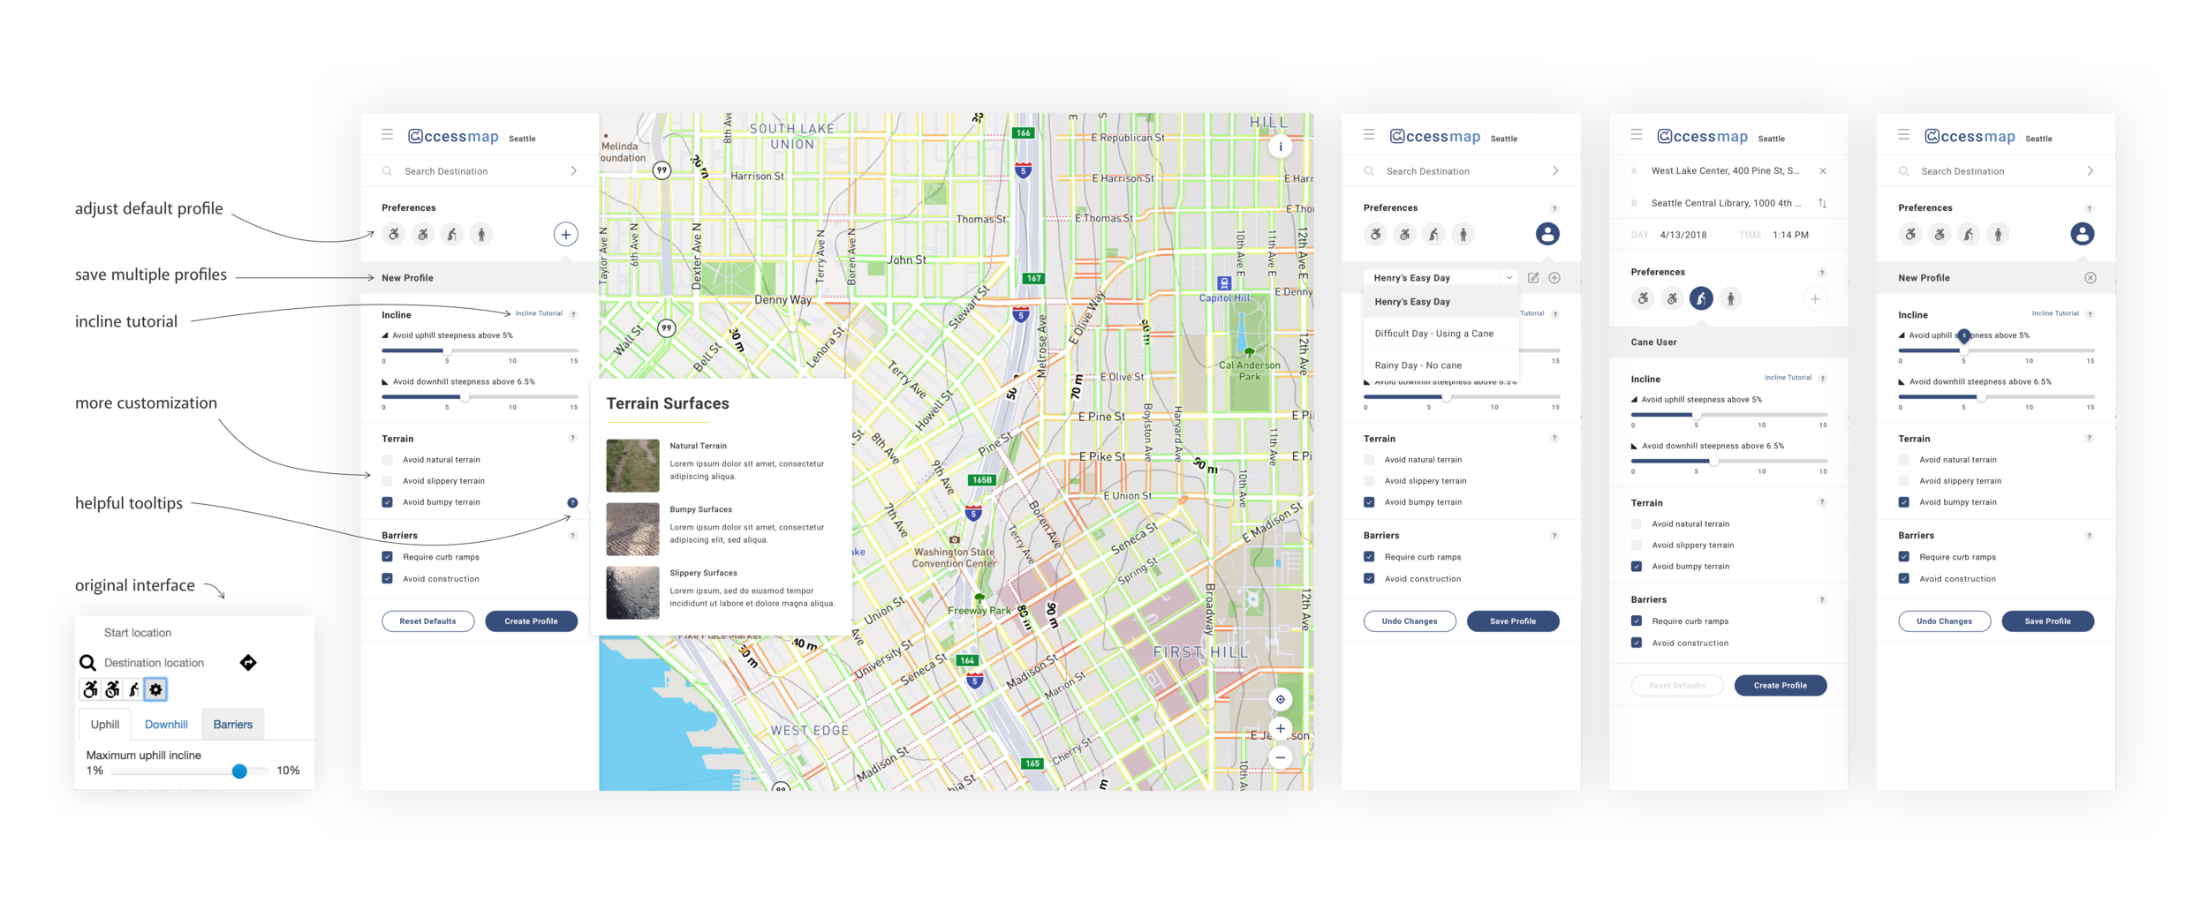This screenshot has height=903, width=2208.
Task: Click dashed plus icon in Cane User panel
Action: point(1815,298)
